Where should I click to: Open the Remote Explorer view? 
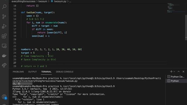coord(4,46)
